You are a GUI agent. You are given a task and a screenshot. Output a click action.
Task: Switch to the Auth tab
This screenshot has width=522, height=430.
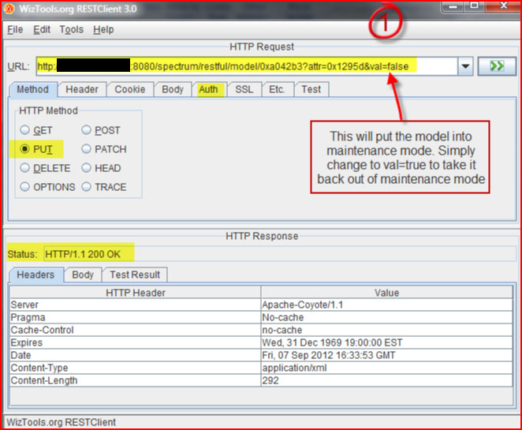tap(208, 89)
